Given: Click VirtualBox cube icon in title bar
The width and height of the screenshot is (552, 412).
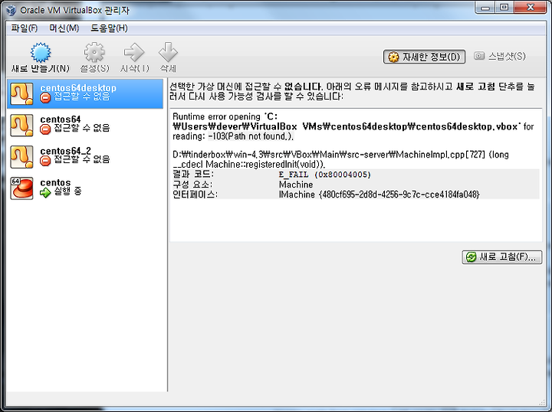Looking at the screenshot, I should coord(11,10).
